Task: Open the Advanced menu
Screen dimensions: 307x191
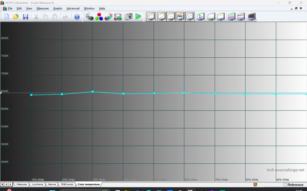Action: tap(73, 8)
